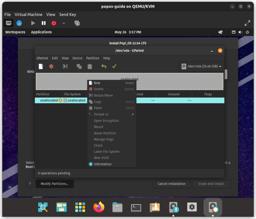The height and width of the screenshot is (219, 256).
Task: Click Applications in the top panel
Action: (41, 32)
